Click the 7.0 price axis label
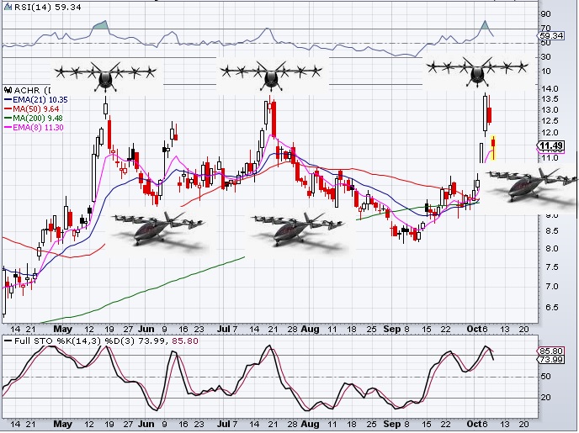This screenshot has width=579, height=433. tap(551, 287)
